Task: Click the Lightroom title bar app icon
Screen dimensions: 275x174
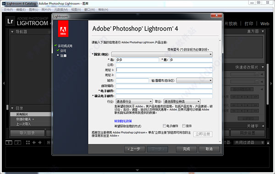Action: pyautogui.click(x=4, y=3)
